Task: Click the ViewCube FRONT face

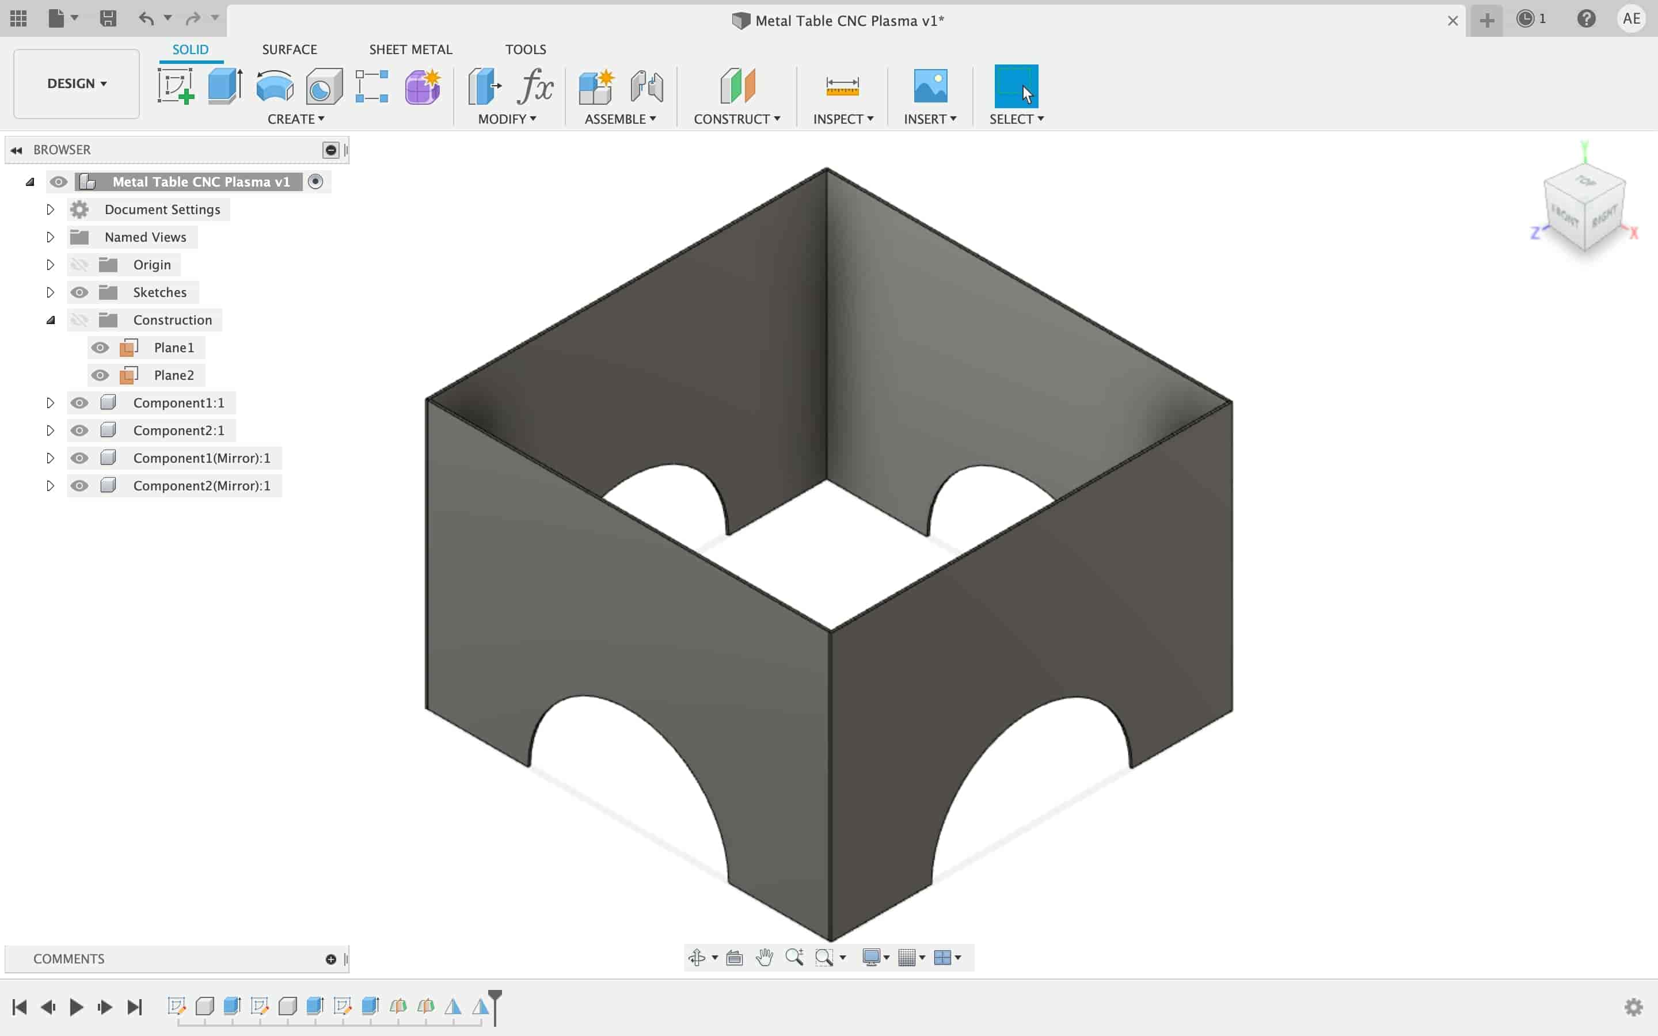Action: [x=1565, y=217]
